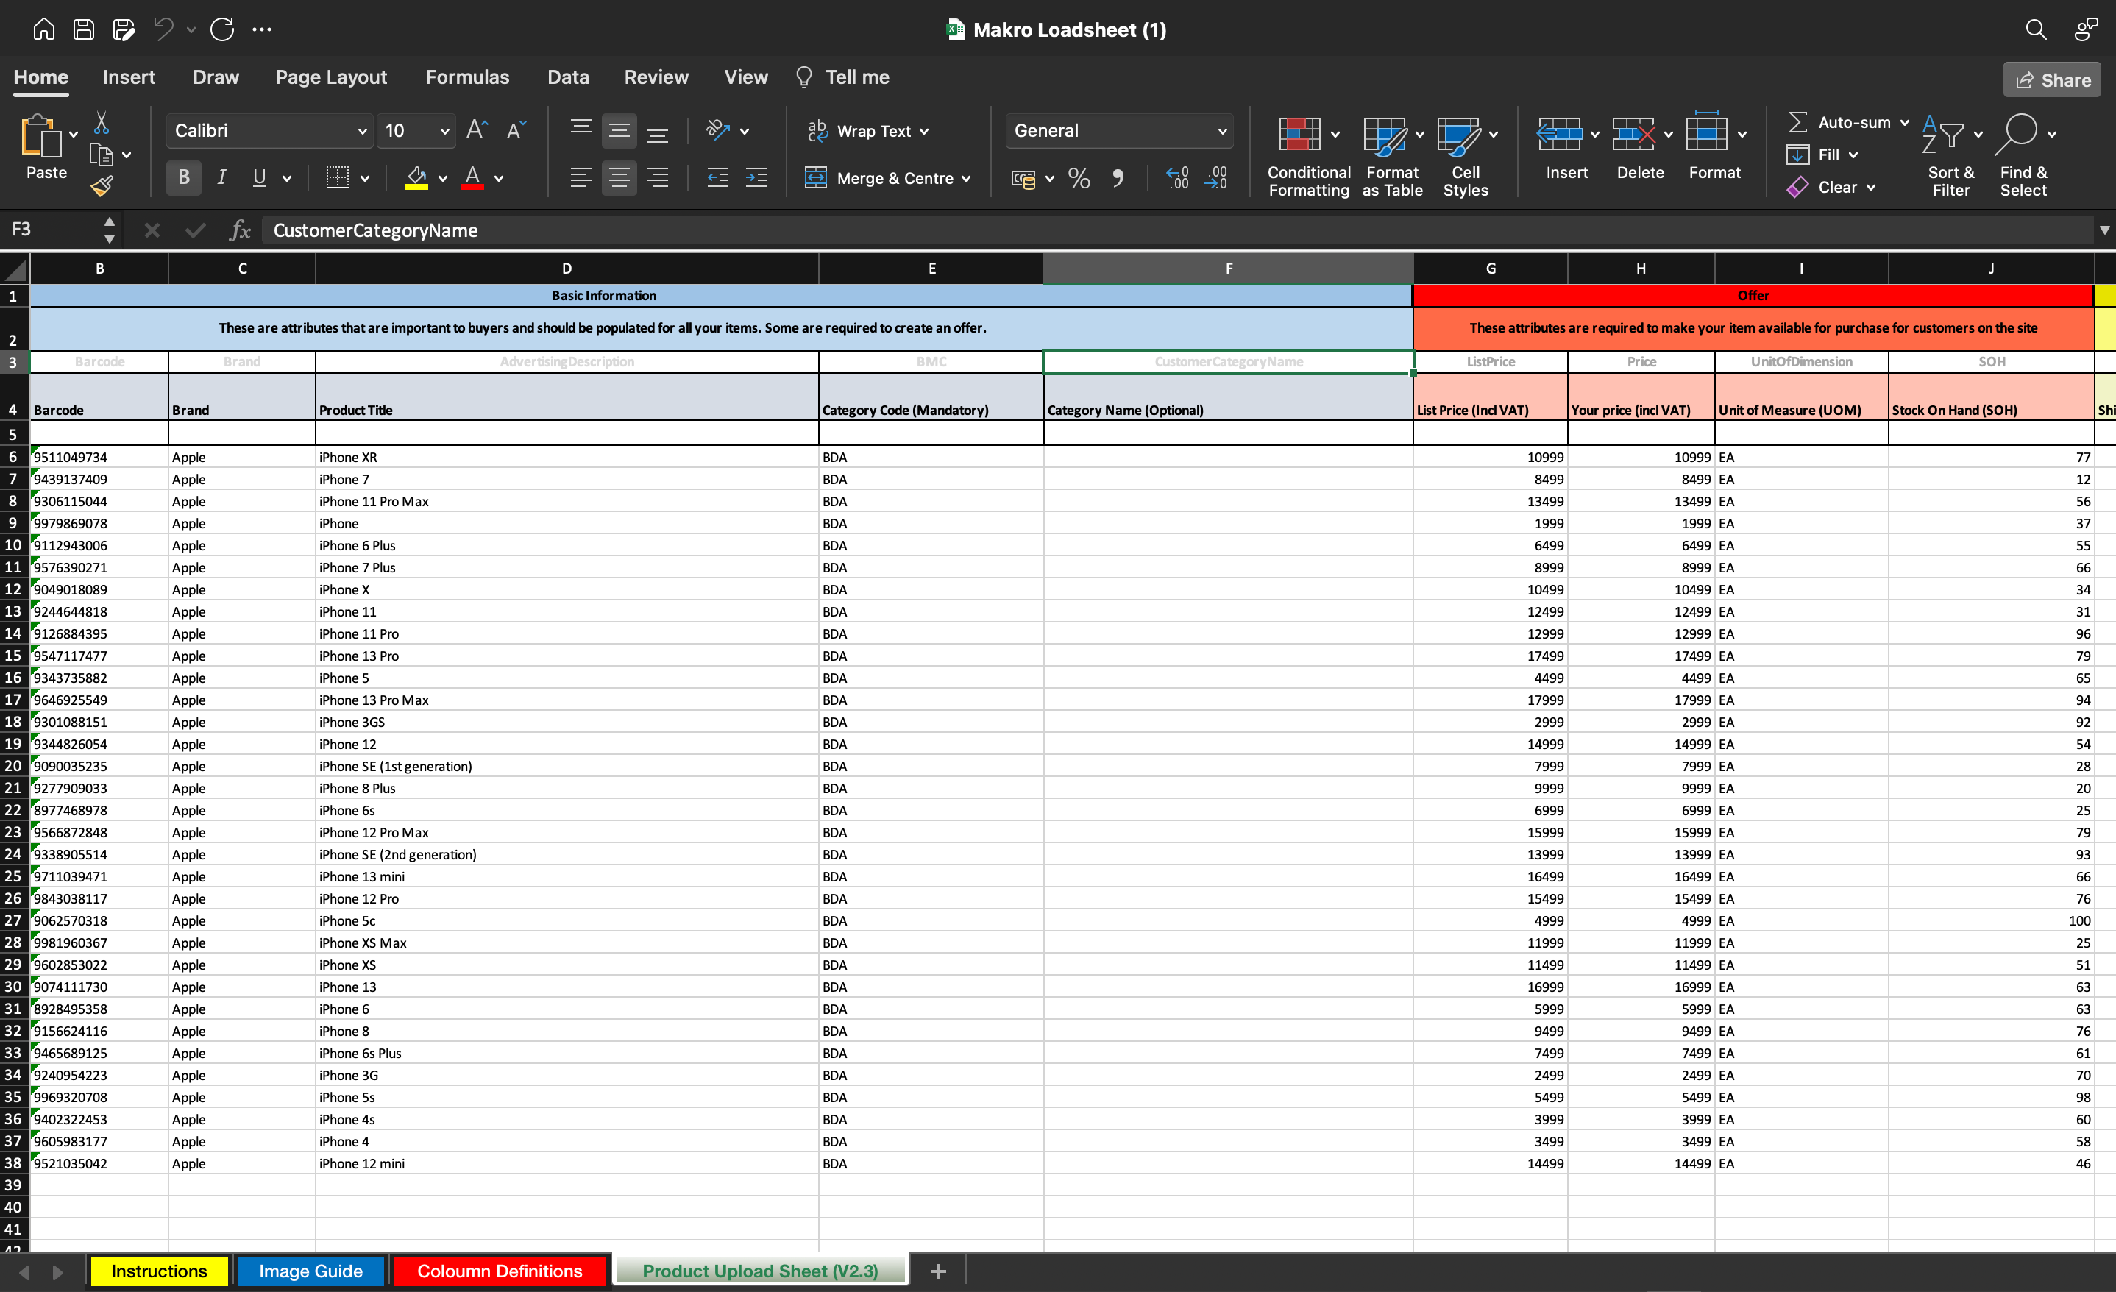The height and width of the screenshot is (1292, 2116).
Task: Click the Save icon in title bar
Action: coord(83,29)
